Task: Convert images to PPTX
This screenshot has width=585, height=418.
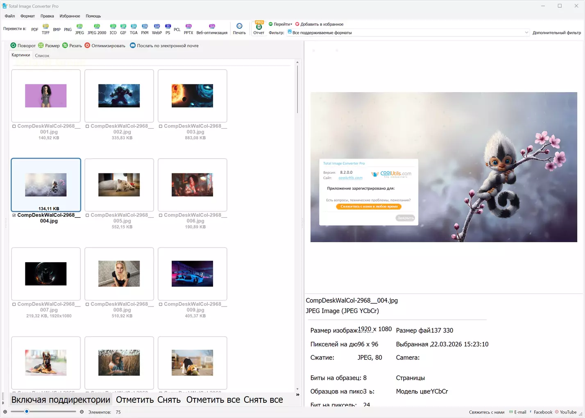Action: tap(188, 30)
